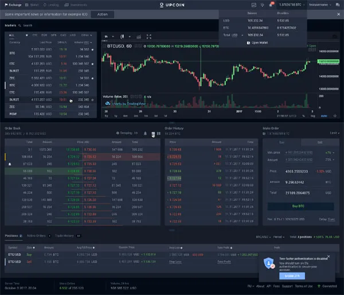This screenshot has height=295, width=344.
Task: Switch to the Active Orders tab
Action: coord(39,236)
